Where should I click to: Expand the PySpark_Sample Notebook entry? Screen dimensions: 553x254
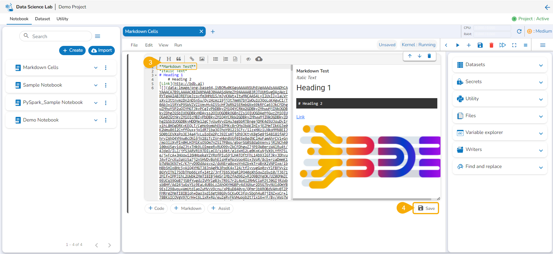coord(96,103)
